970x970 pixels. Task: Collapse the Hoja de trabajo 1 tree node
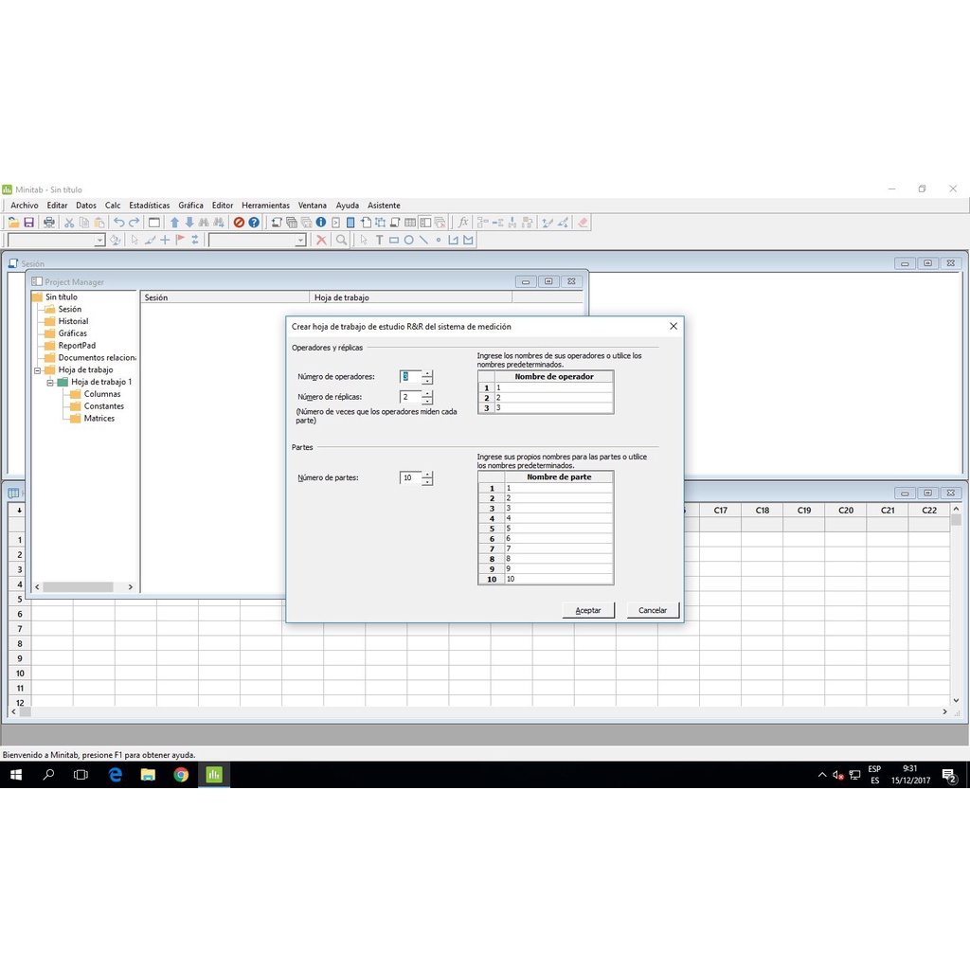tap(50, 382)
